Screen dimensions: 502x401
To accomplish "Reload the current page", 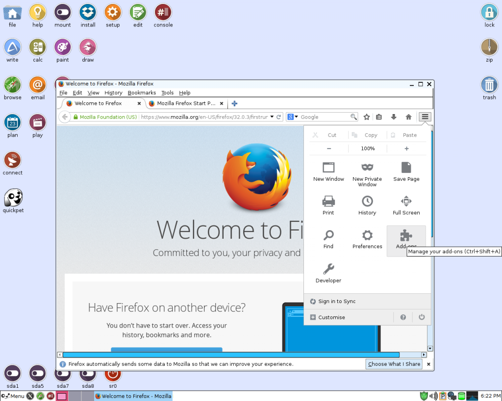I will [x=278, y=117].
